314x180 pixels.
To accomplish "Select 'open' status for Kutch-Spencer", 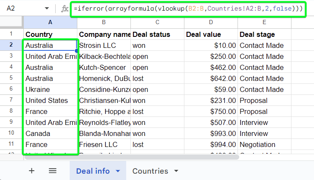I will [157, 67].
